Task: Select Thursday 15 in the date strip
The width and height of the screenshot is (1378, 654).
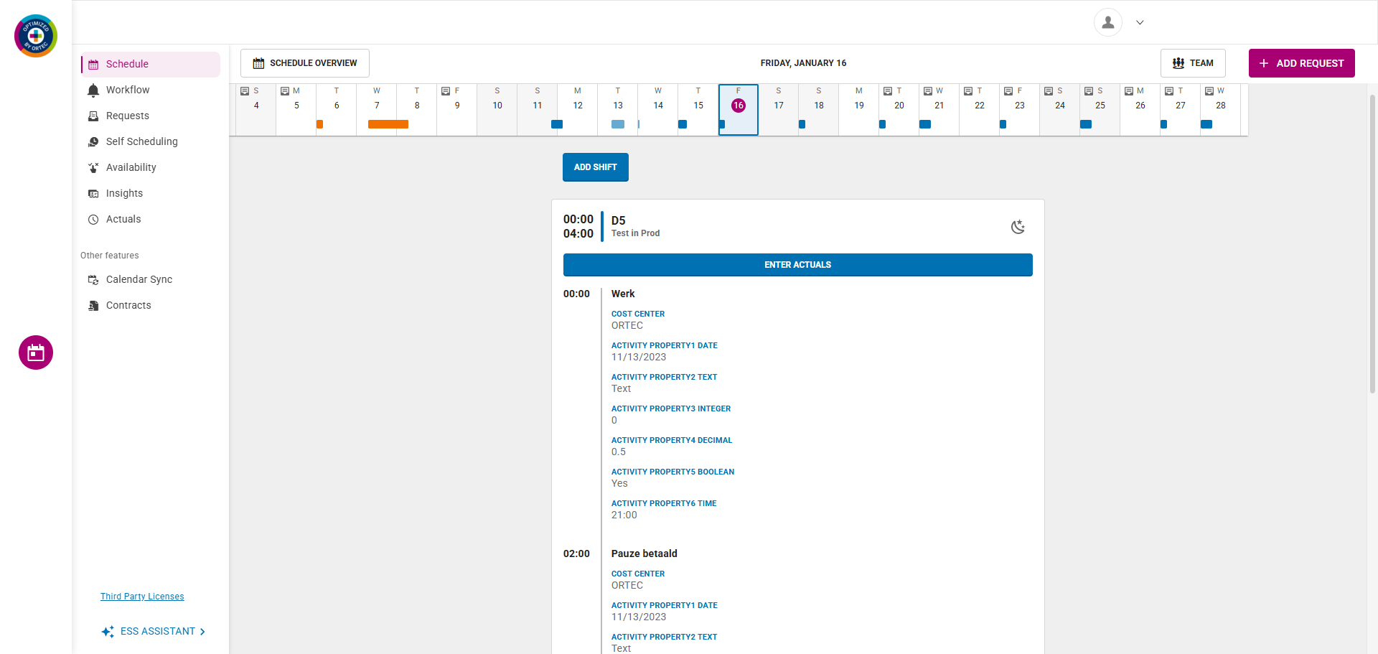Action: tap(698, 110)
